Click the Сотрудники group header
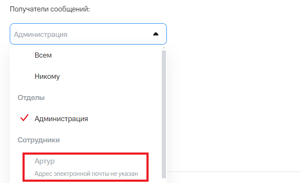The height and width of the screenshot is (183, 301). point(39,140)
